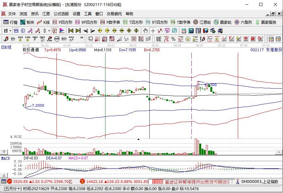Switch to the K线 chart view
Viewport: 283px width, 193px height.
click(43, 22)
